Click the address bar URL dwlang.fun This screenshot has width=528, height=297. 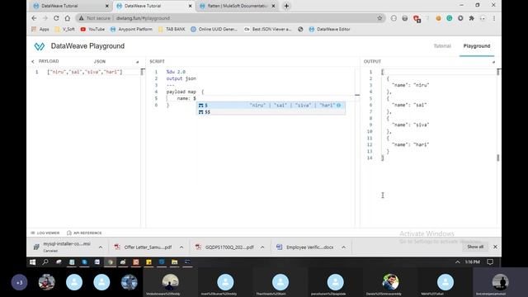(143, 18)
